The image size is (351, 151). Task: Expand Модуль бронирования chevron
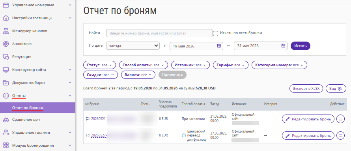pos(70,146)
